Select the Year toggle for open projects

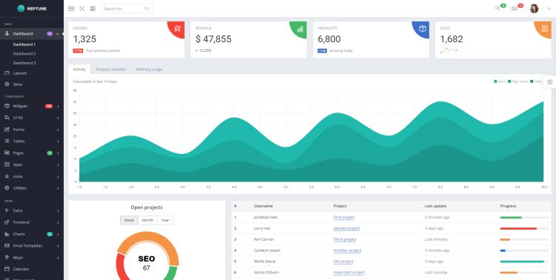point(165,220)
